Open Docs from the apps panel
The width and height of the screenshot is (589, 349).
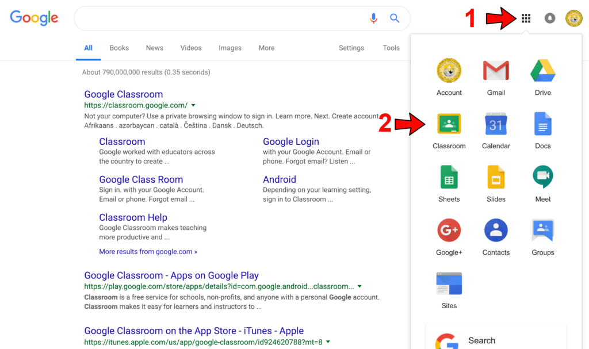[x=543, y=131]
